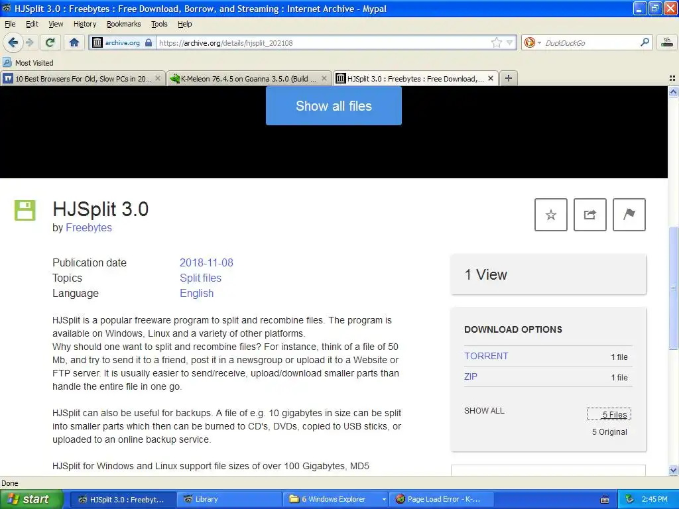Viewport: 679px width, 509px height.
Task: Click the scrollbar down arrow
Action: [673, 470]
